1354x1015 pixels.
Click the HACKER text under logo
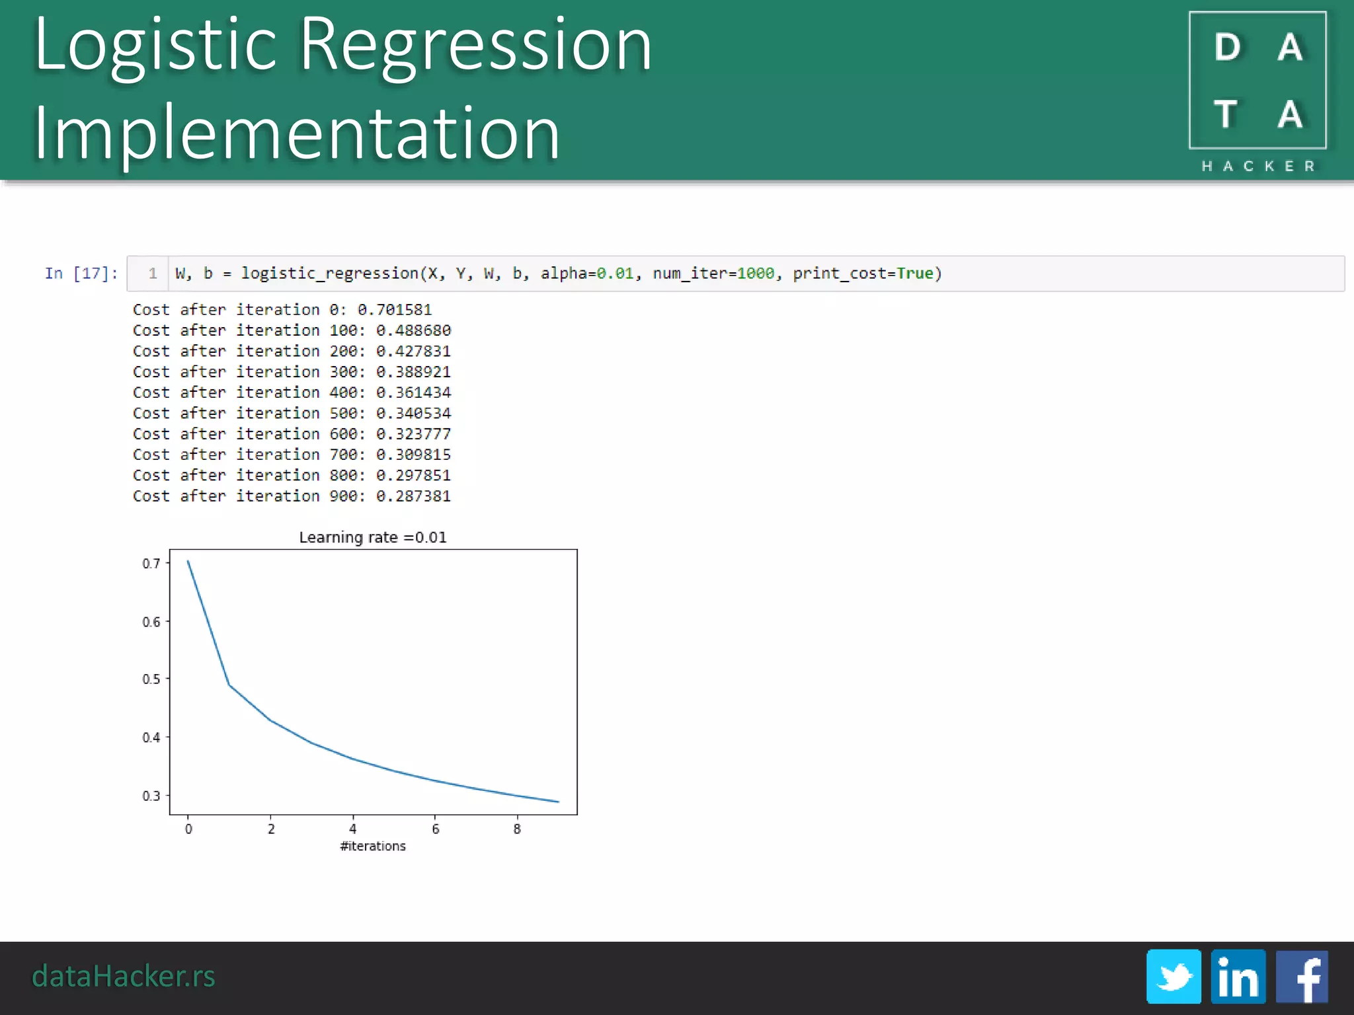pyautogui.click(x=1257, y=166)
